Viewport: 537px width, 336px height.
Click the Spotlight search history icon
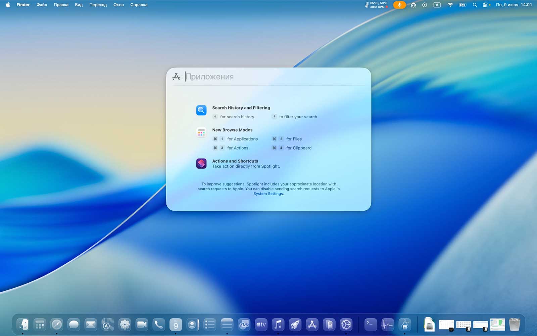(x=201, y=110)
